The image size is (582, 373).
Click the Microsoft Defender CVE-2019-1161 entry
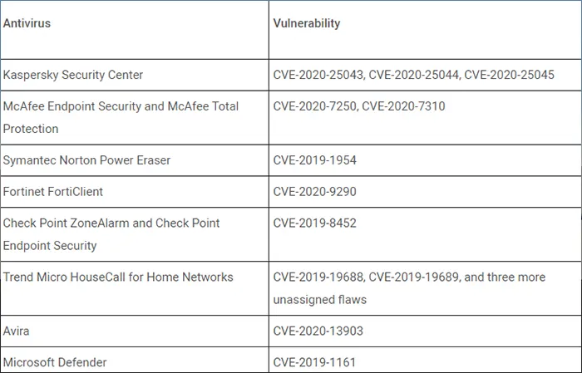[314, 362]
